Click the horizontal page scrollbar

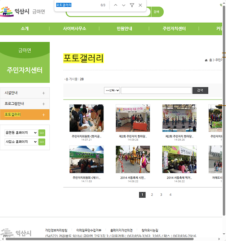coord(99,239)
